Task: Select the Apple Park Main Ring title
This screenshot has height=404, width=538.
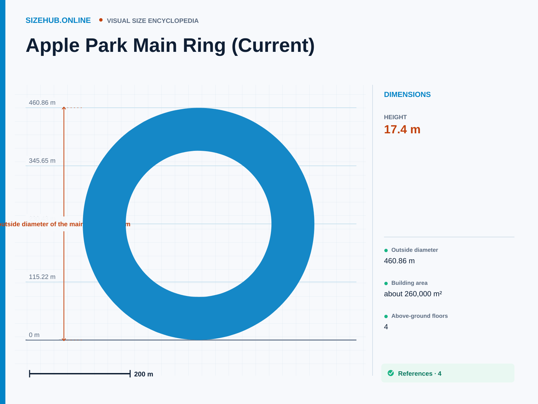Action: (170, 45)
